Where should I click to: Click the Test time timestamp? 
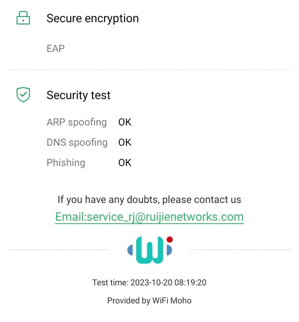(x=149, y=282)
